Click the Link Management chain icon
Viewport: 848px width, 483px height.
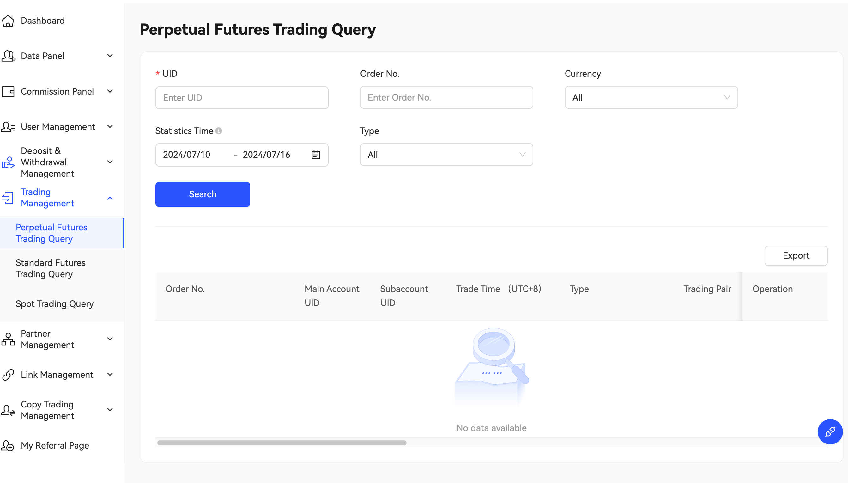point(8,375)
